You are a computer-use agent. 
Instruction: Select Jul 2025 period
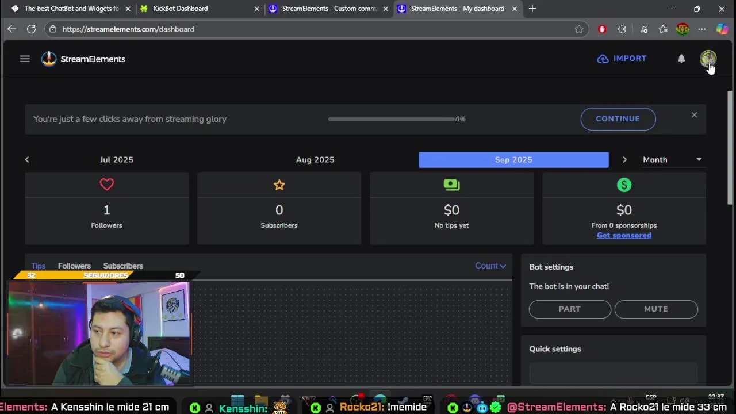click(116, 159)
